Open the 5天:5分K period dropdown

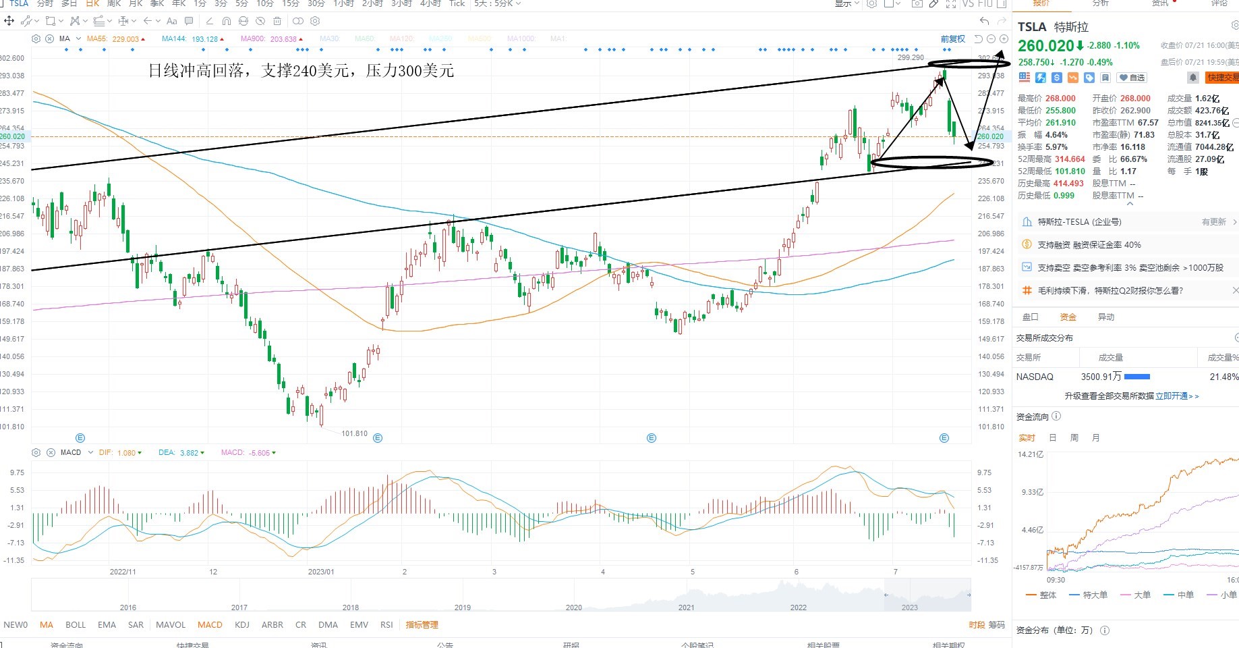498,4
